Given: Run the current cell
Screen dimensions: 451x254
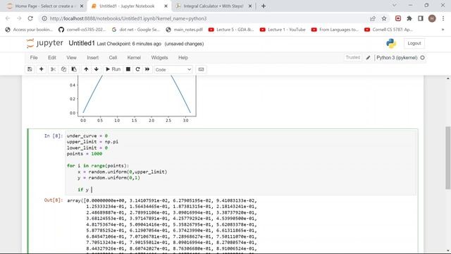Looking at the screenshot, I should [113, 69].
